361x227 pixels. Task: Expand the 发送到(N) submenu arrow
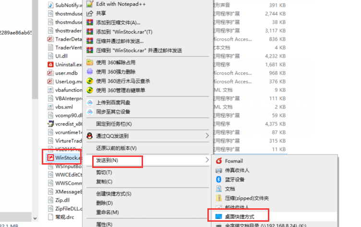pos(207,160)
